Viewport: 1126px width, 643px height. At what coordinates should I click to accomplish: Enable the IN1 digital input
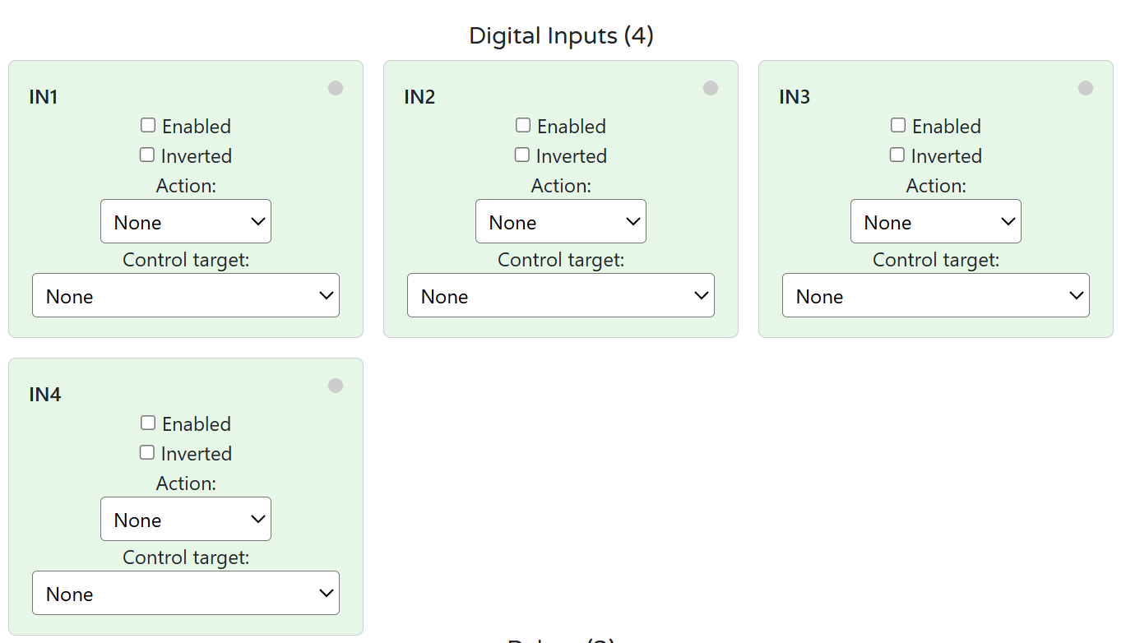147,124
